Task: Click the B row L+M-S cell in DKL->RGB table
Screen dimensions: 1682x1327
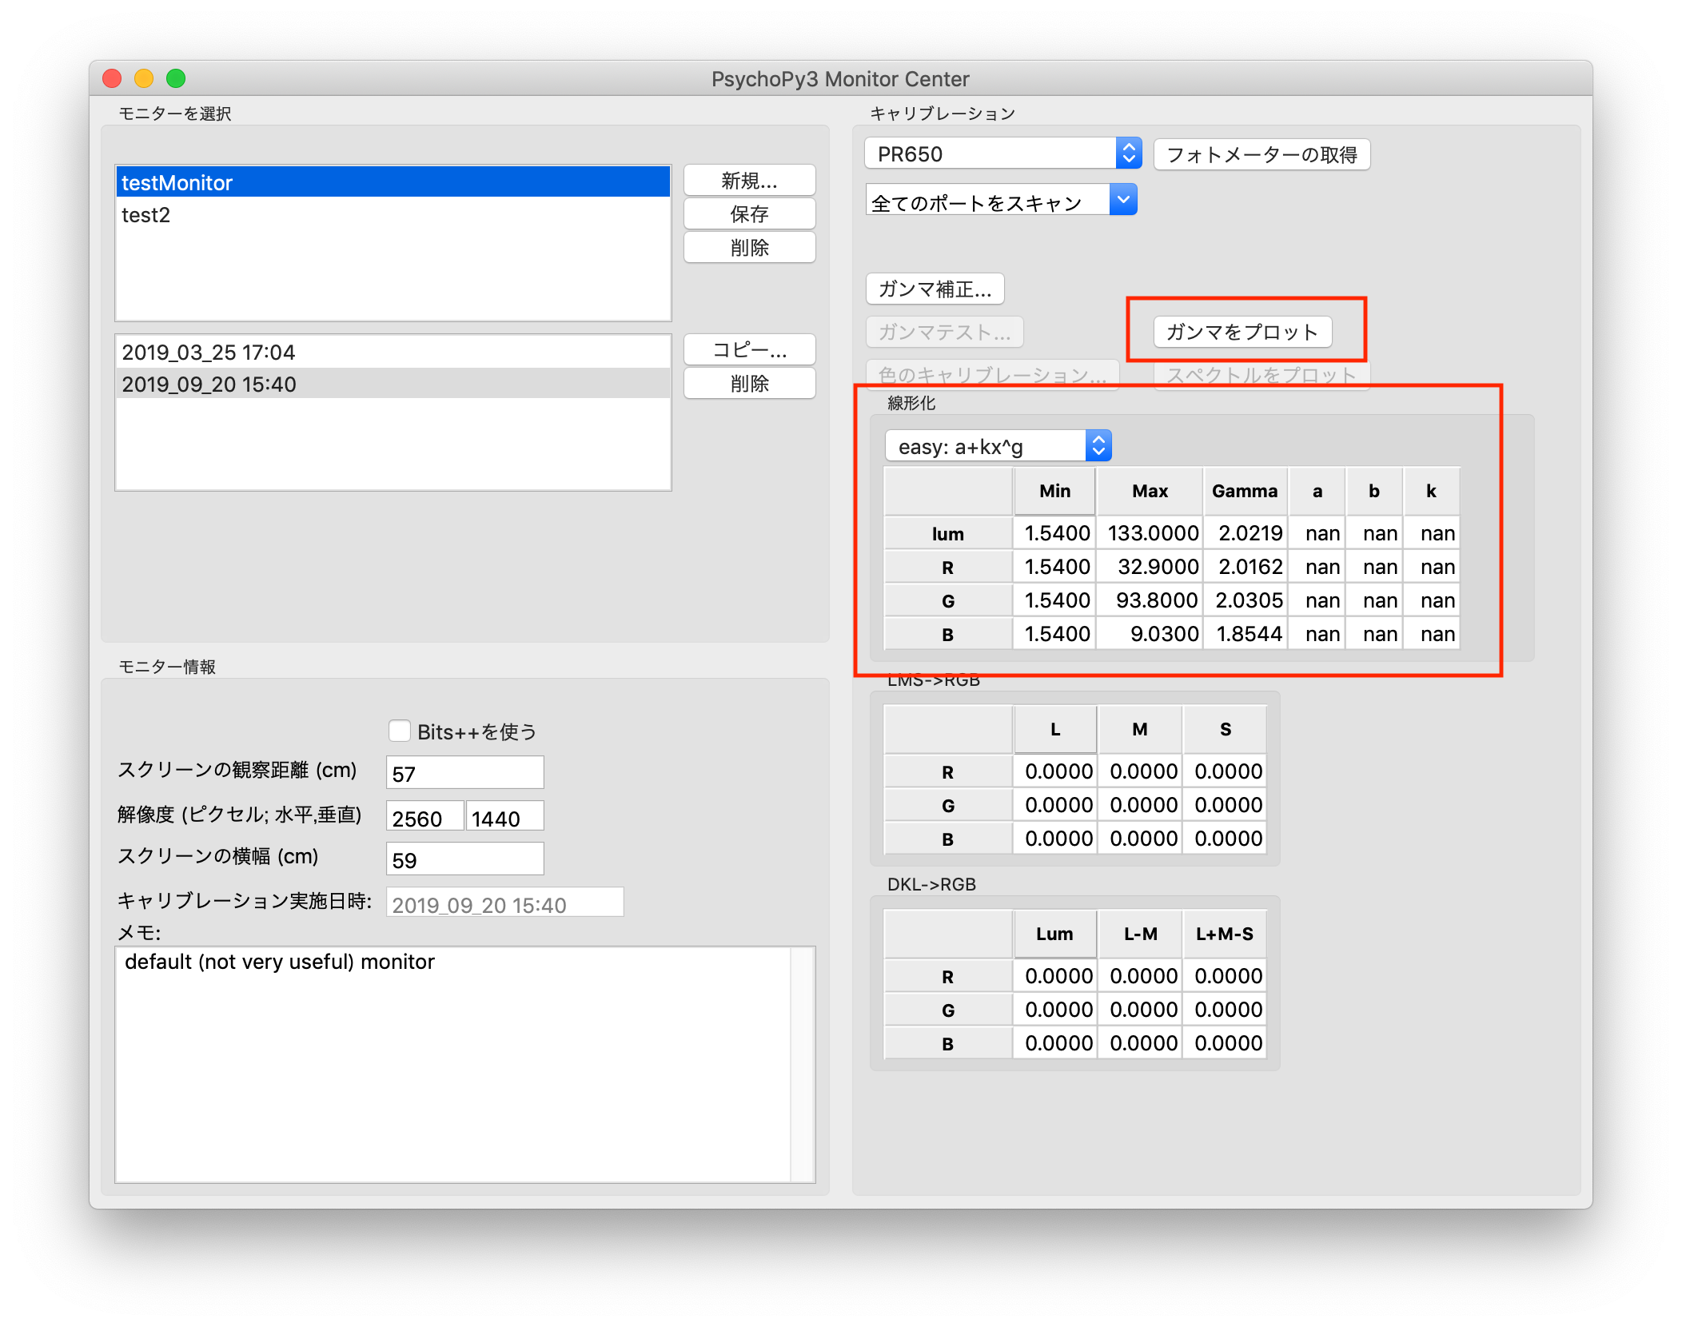Action: click(x=1225, y=1043)
